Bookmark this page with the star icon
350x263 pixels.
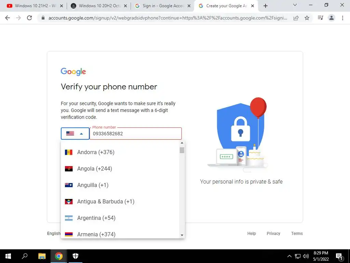tap(307, 18)
